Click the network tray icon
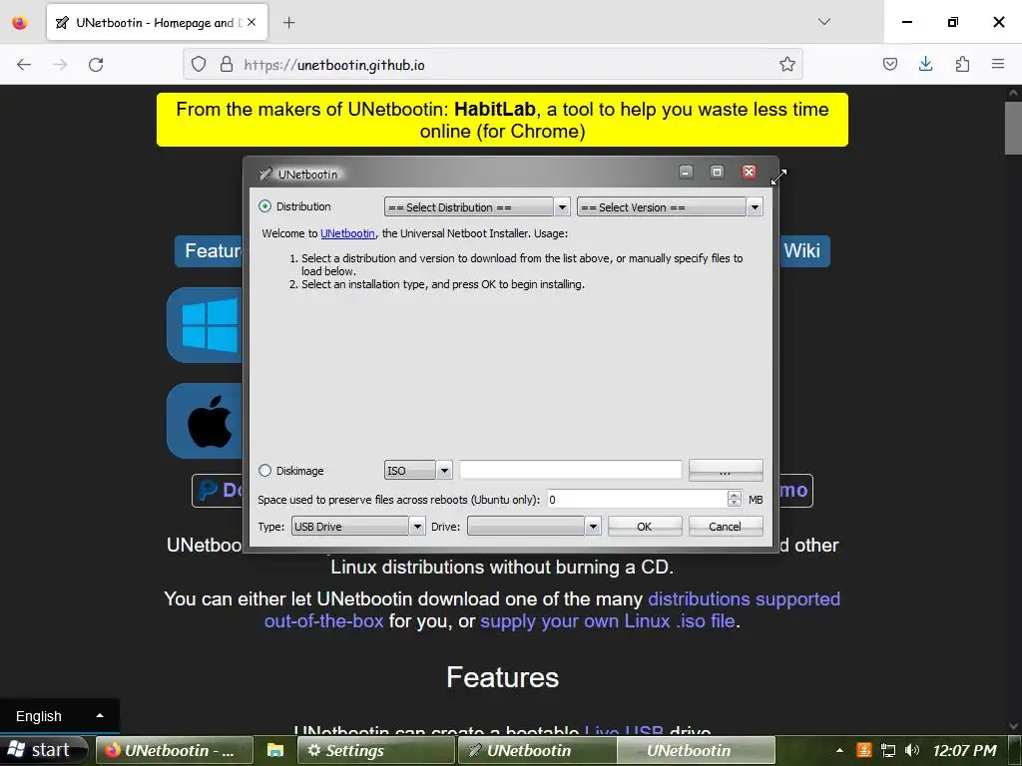 (x=887, y=750)
